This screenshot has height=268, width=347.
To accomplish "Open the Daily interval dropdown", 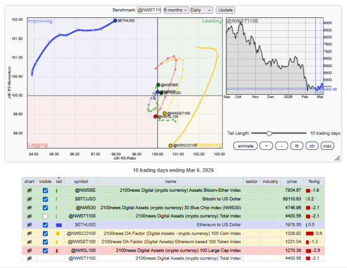I will [201, 10].
